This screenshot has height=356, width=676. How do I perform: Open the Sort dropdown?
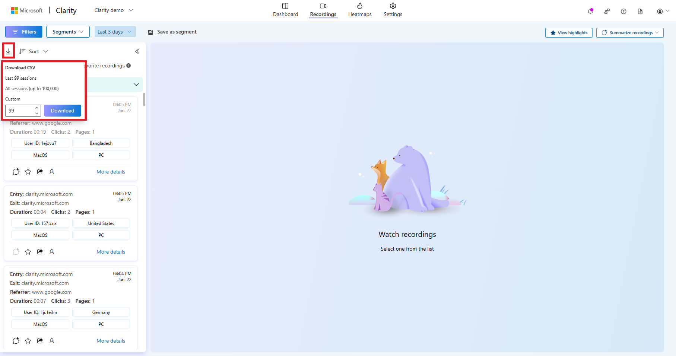[34, 51]
